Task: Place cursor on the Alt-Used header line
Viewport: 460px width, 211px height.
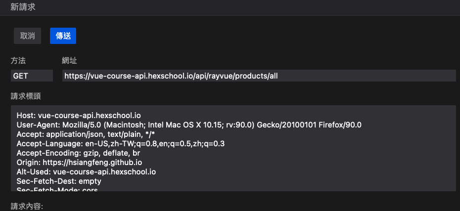Action: point(88,172)
